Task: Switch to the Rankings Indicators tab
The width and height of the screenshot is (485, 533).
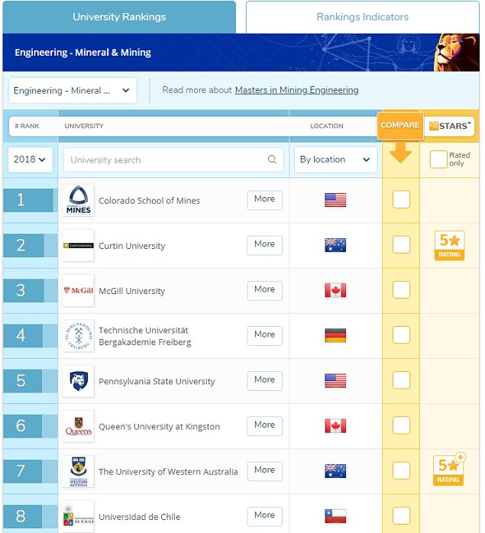Action: (362, 17)
